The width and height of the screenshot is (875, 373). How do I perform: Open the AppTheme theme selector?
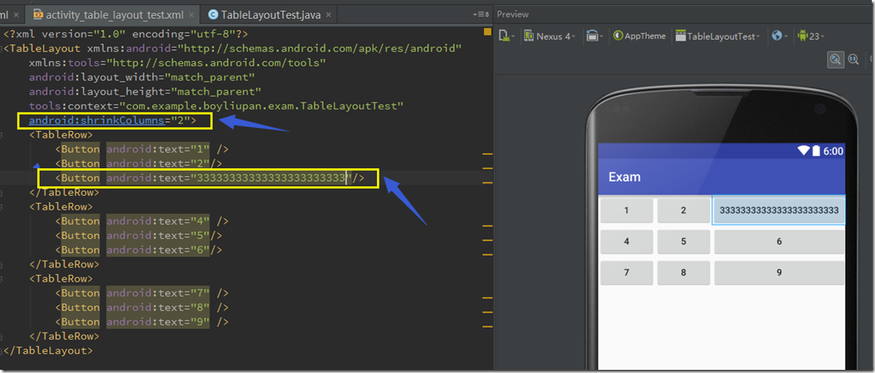click(x=640, y=37)
